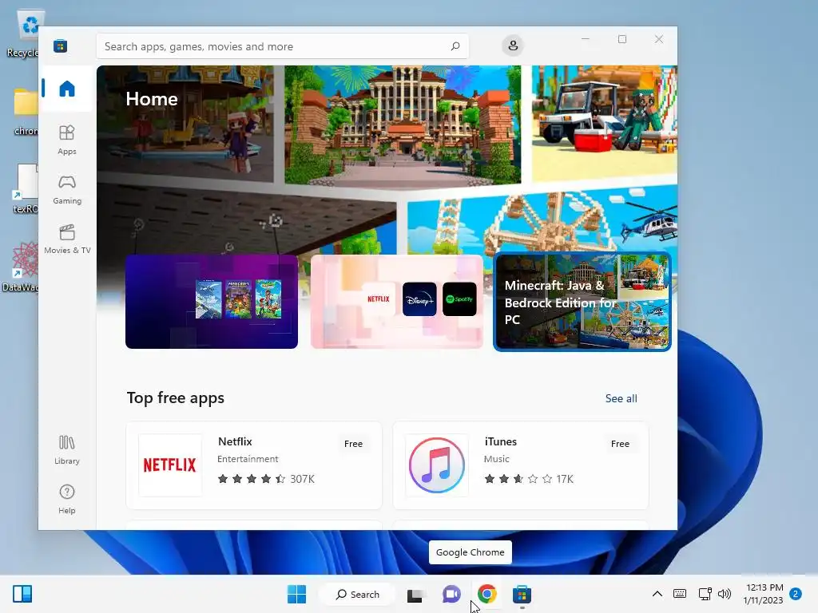This screenshot has width=818, height=613.
Task: Click the Free button on Netflix
Action: 353,444
